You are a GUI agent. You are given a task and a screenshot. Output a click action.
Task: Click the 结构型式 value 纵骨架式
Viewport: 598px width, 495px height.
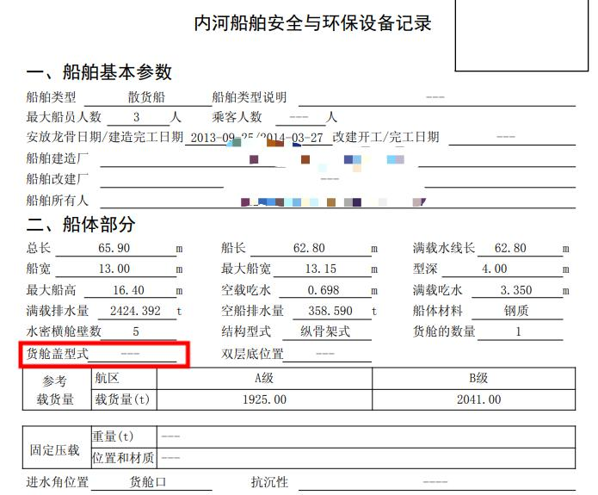324,331
